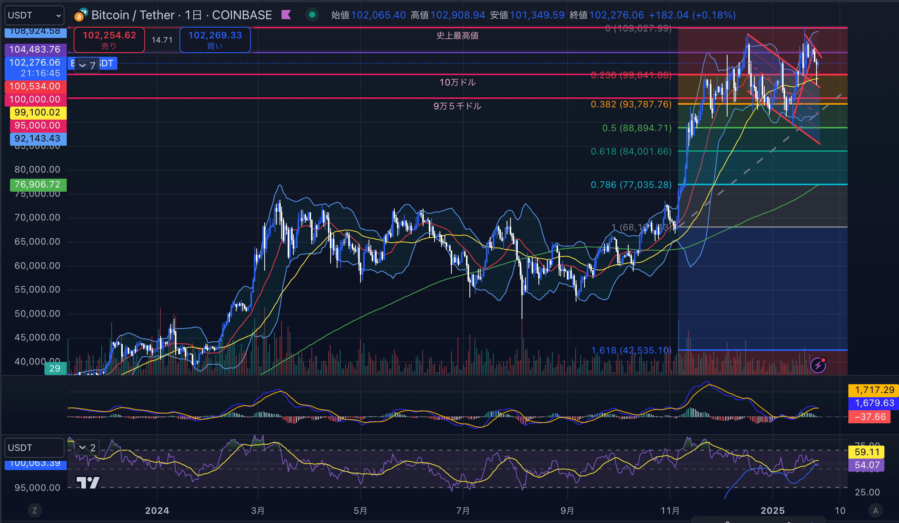The height and width of the screenshot is (523, 899).
Task: Click the TradingView logo in the RSI pane
Action: coord(88,483)
